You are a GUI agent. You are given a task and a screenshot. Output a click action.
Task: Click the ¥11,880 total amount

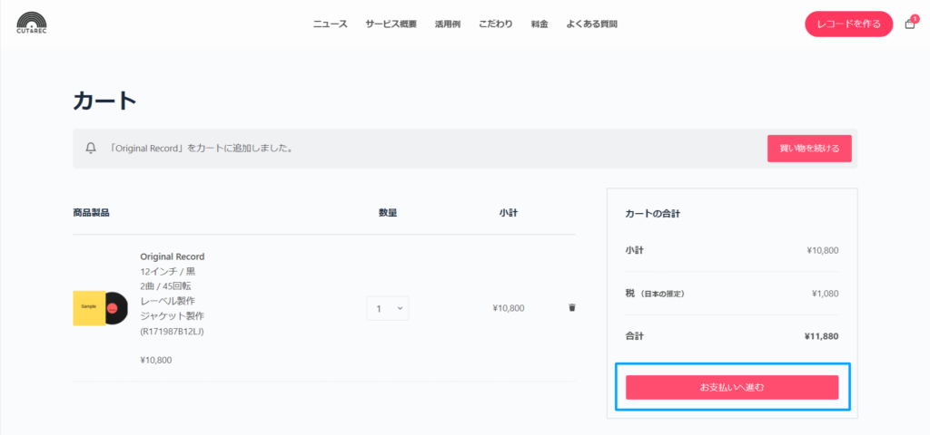[821, 336]
